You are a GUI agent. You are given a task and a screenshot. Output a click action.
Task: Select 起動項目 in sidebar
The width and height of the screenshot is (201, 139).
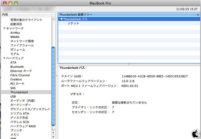pyautogui.click(x=16, y=24)
